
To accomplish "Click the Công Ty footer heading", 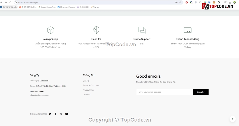I will (x=34, y=75).
